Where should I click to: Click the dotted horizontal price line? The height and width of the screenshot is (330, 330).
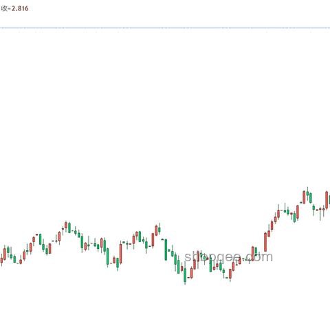point(165,28)
